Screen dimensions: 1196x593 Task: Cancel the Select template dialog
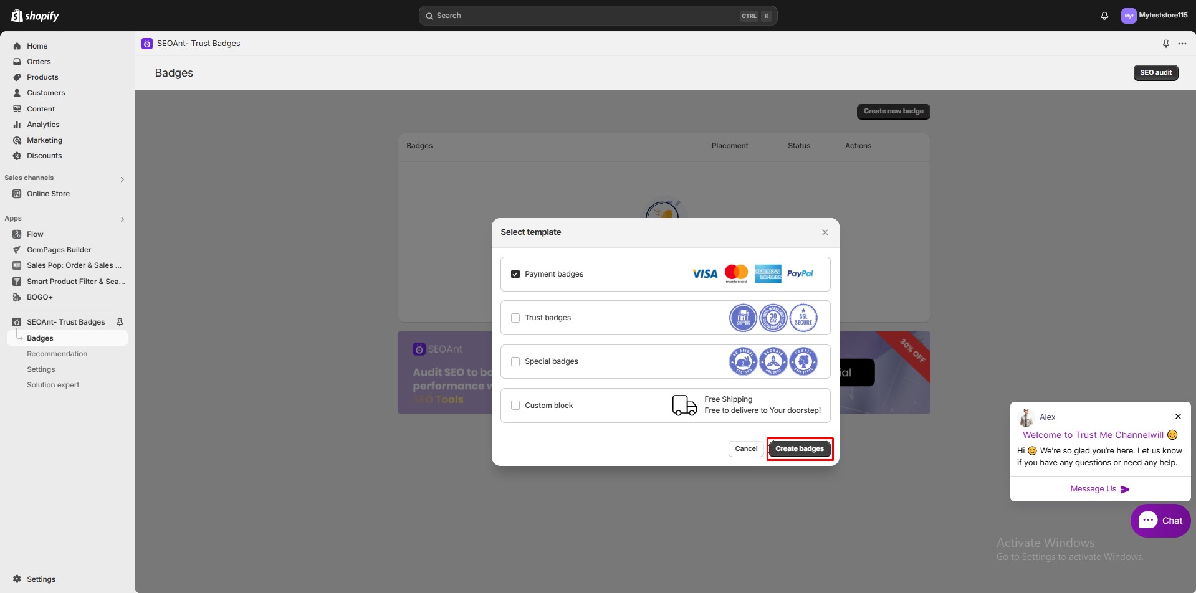click(x=745, y=448)
